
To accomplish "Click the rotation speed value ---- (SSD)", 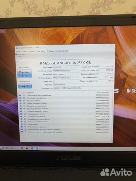I will click(106, 73).
